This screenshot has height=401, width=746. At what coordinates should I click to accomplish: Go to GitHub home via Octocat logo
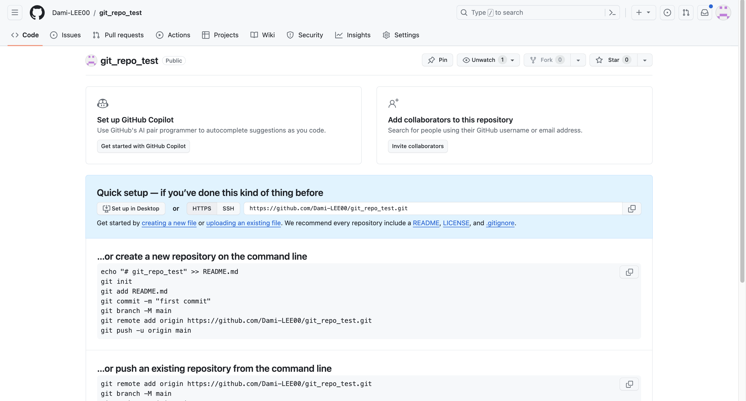pos(37,12)
